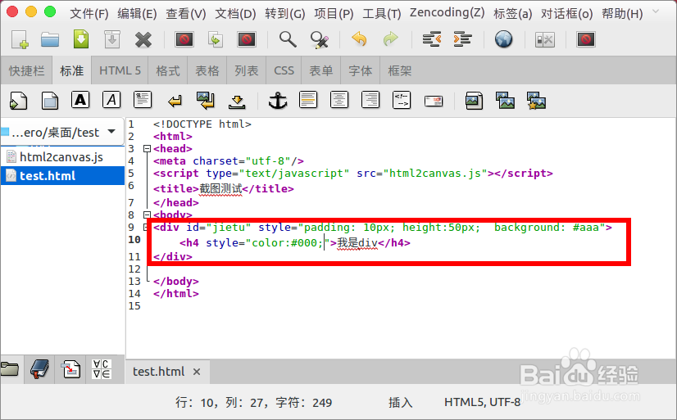The image size is (677, 420).
Task: Close the file with the X toolbar icon
Action: (143, 39)
